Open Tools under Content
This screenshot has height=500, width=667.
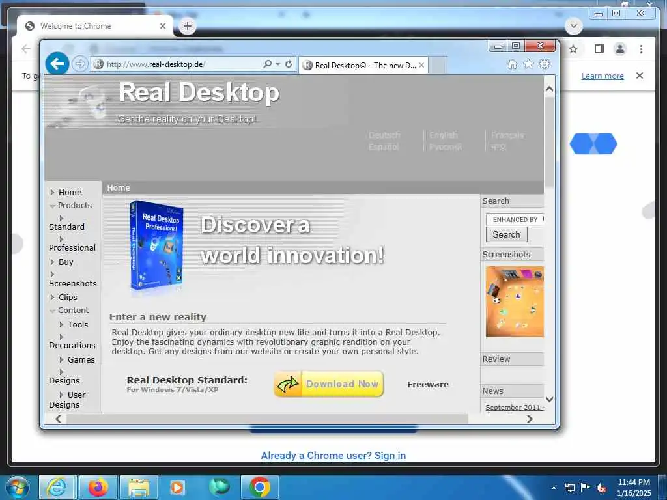78,324
